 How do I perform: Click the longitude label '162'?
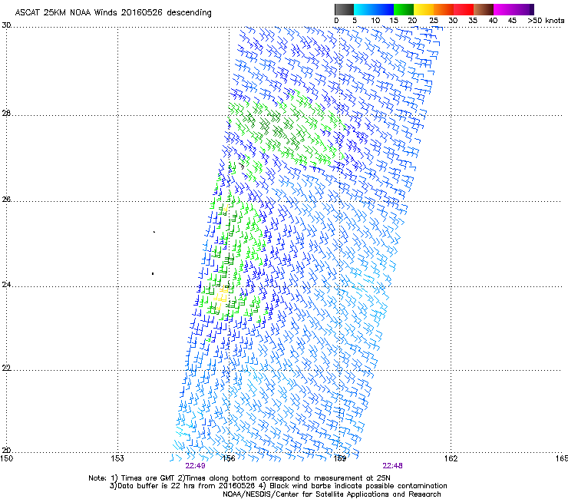451,458
